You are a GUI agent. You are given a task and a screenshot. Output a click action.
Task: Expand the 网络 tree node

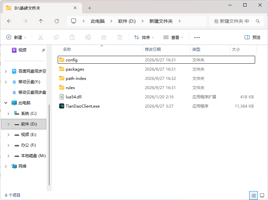[x=6, y=166]
